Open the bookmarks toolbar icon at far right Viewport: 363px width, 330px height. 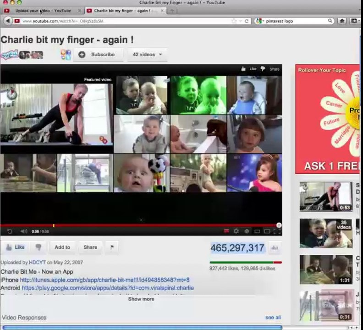coord(355,21)
